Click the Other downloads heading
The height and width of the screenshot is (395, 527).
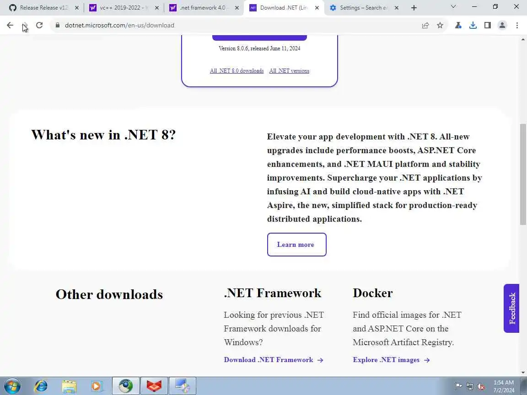tap(109, 294)
